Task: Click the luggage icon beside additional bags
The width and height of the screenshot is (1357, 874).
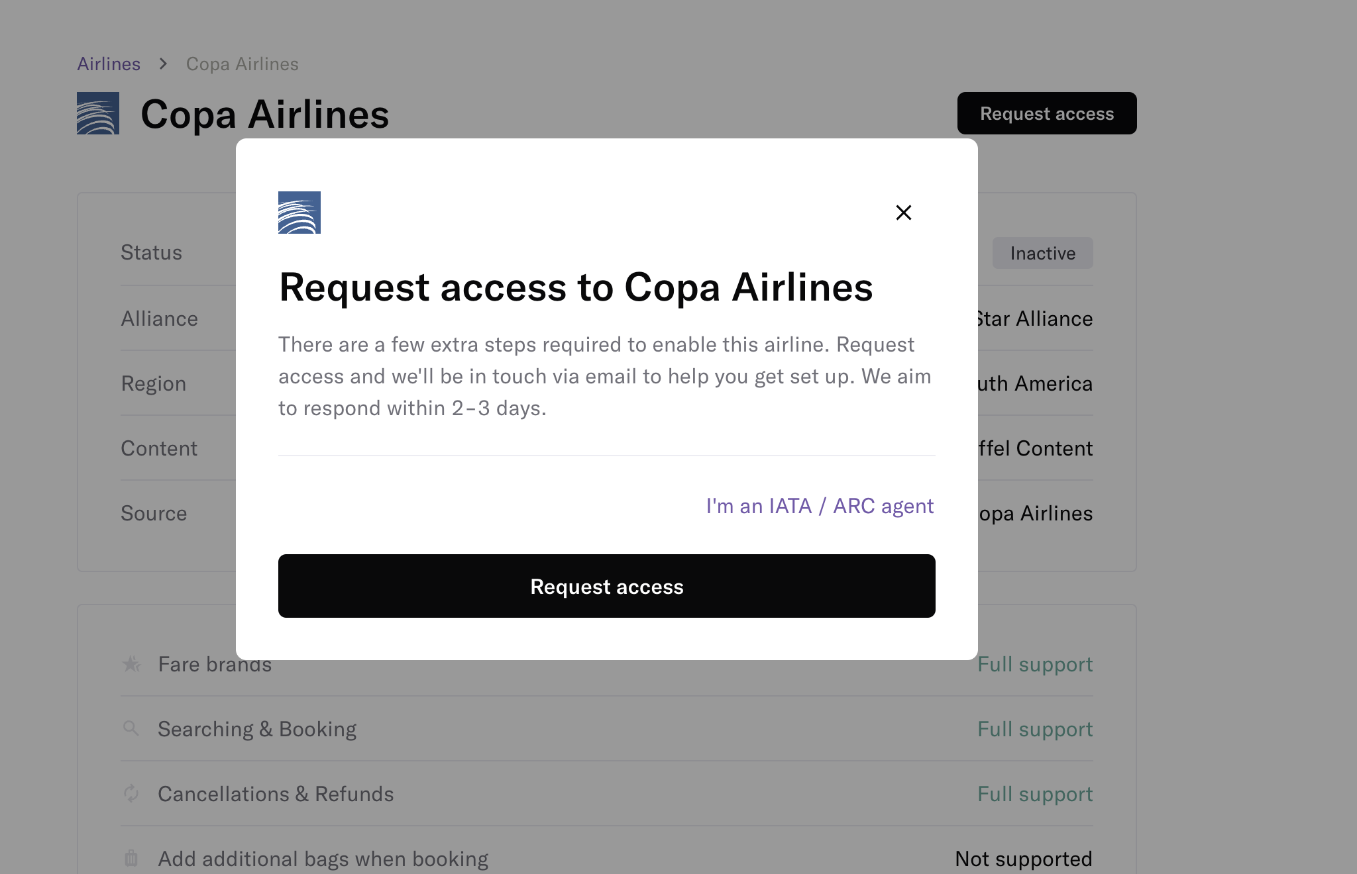Action: pos(131,858)
